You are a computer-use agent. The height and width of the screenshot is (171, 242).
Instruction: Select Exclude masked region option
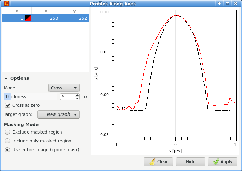pos(7,132)
